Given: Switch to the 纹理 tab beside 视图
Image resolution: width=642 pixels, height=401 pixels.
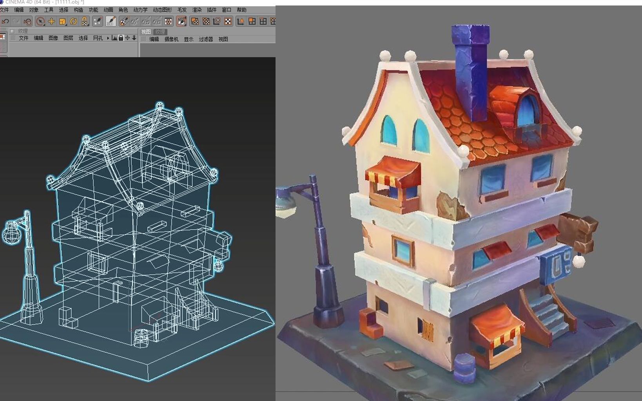Looking at the screenshot, I should [160, 32].
